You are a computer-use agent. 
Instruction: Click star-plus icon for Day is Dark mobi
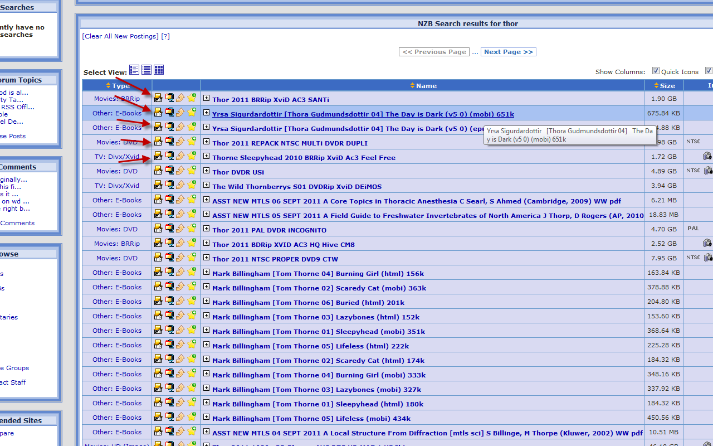[x=192, y=113]
